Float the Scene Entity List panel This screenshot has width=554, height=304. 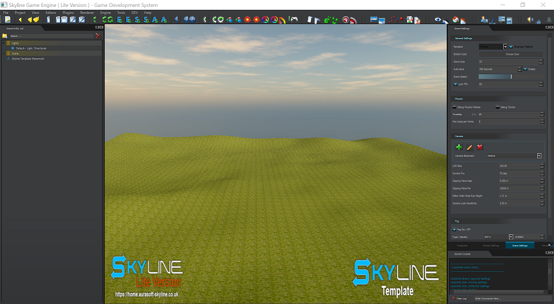(97, 28)
